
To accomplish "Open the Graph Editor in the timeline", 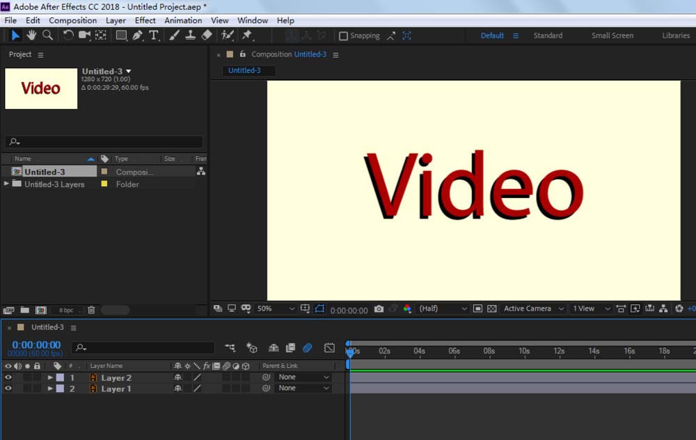I will point(330,348).
